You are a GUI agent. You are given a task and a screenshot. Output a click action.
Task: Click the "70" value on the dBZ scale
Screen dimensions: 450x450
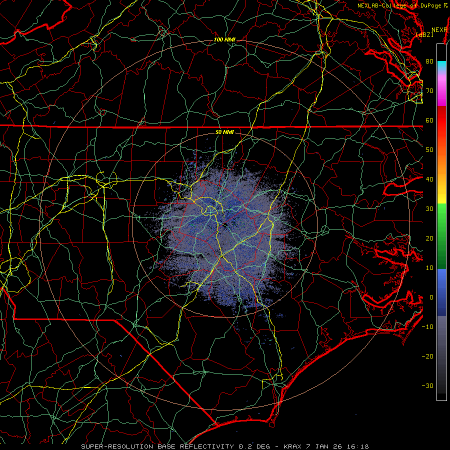429,91
